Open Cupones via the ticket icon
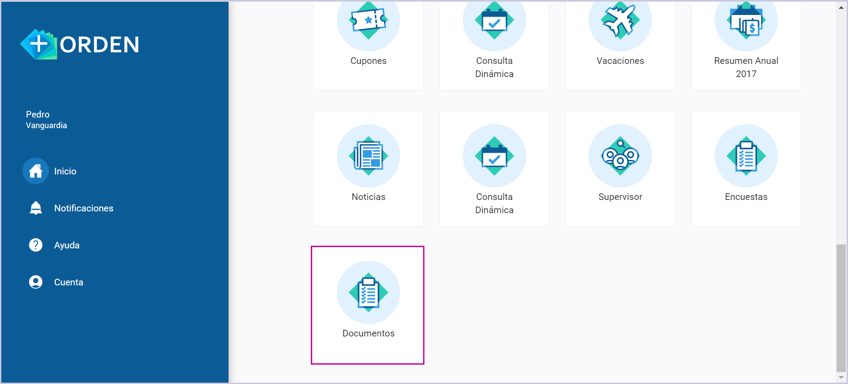Image resolution: width=848 pixels, height=384 pixels. pos(368,21)
